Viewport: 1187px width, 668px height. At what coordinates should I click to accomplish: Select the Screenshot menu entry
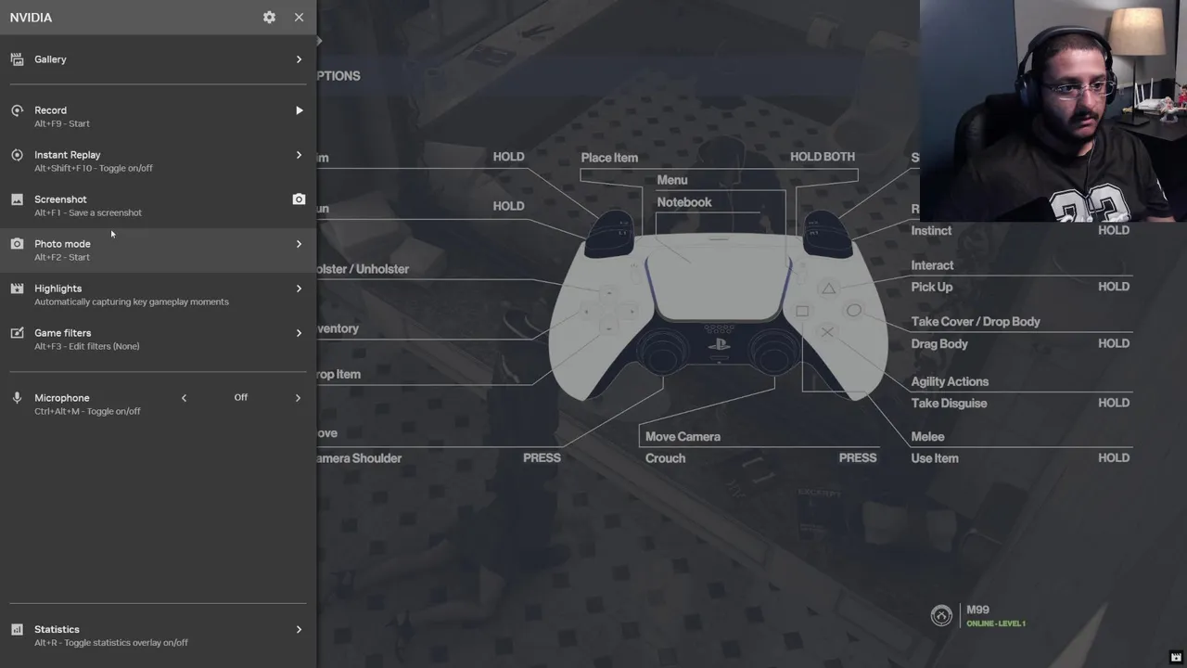[x=158, y=205]
